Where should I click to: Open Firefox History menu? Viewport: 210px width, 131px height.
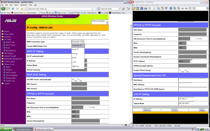pyautogui.click(x=16, y=5)
